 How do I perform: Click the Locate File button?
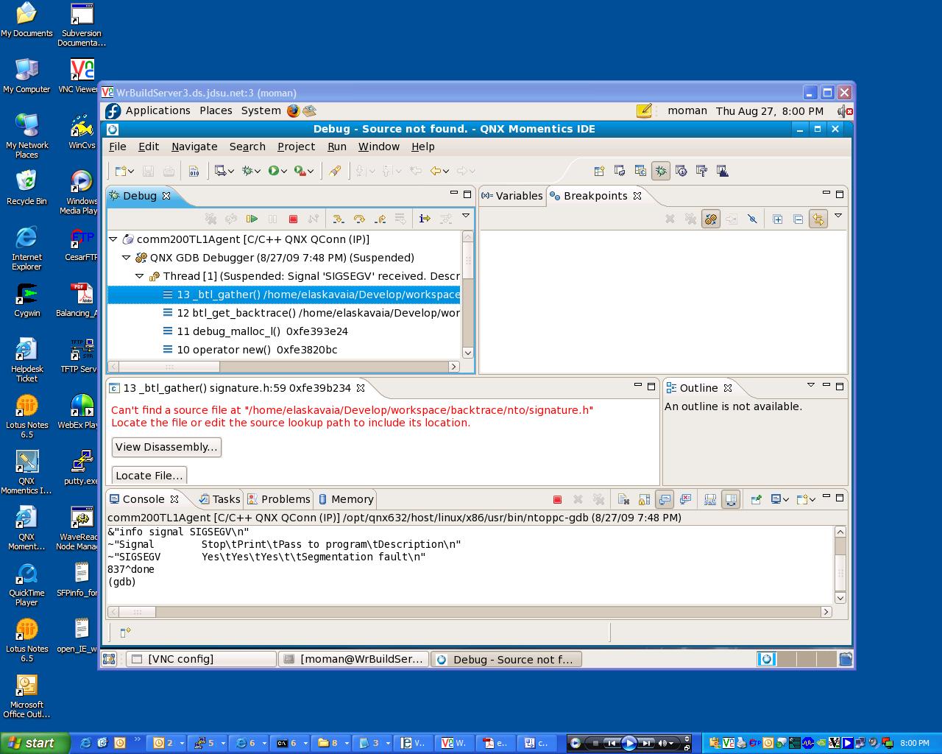coord(149,476)
